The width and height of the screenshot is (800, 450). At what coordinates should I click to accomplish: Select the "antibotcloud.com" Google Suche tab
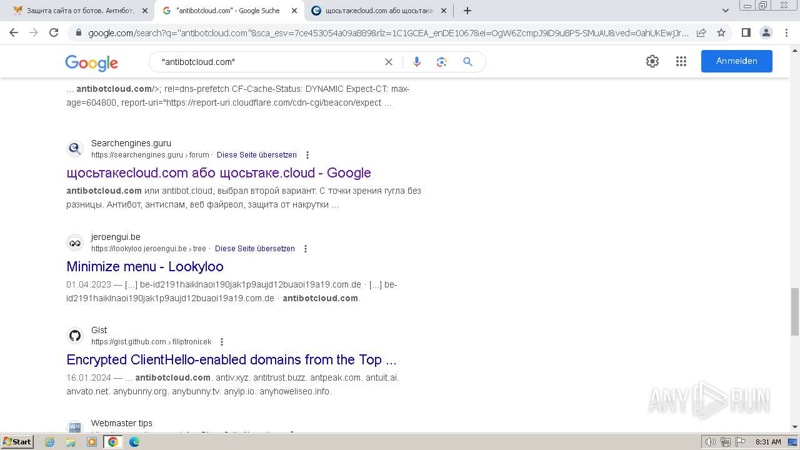(x=229, y=11)
